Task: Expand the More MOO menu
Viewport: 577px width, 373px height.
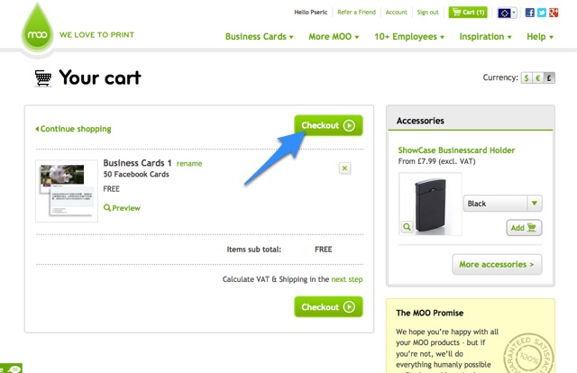Action: (334, 37)
